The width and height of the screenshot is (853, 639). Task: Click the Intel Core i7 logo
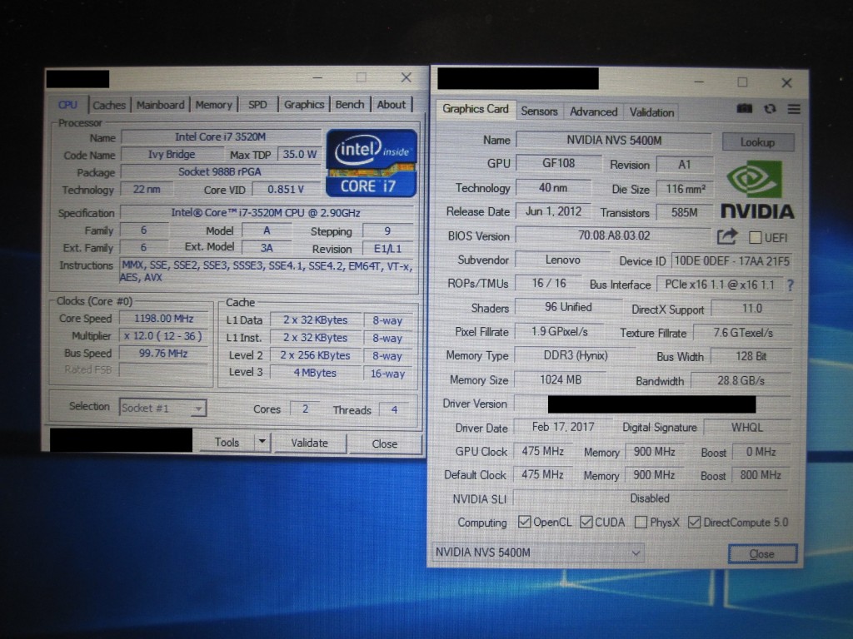click(372, 163)
